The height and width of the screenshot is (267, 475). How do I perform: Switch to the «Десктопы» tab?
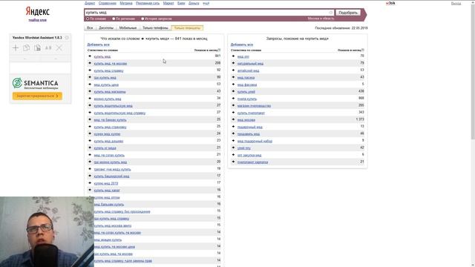coord(106,28)
